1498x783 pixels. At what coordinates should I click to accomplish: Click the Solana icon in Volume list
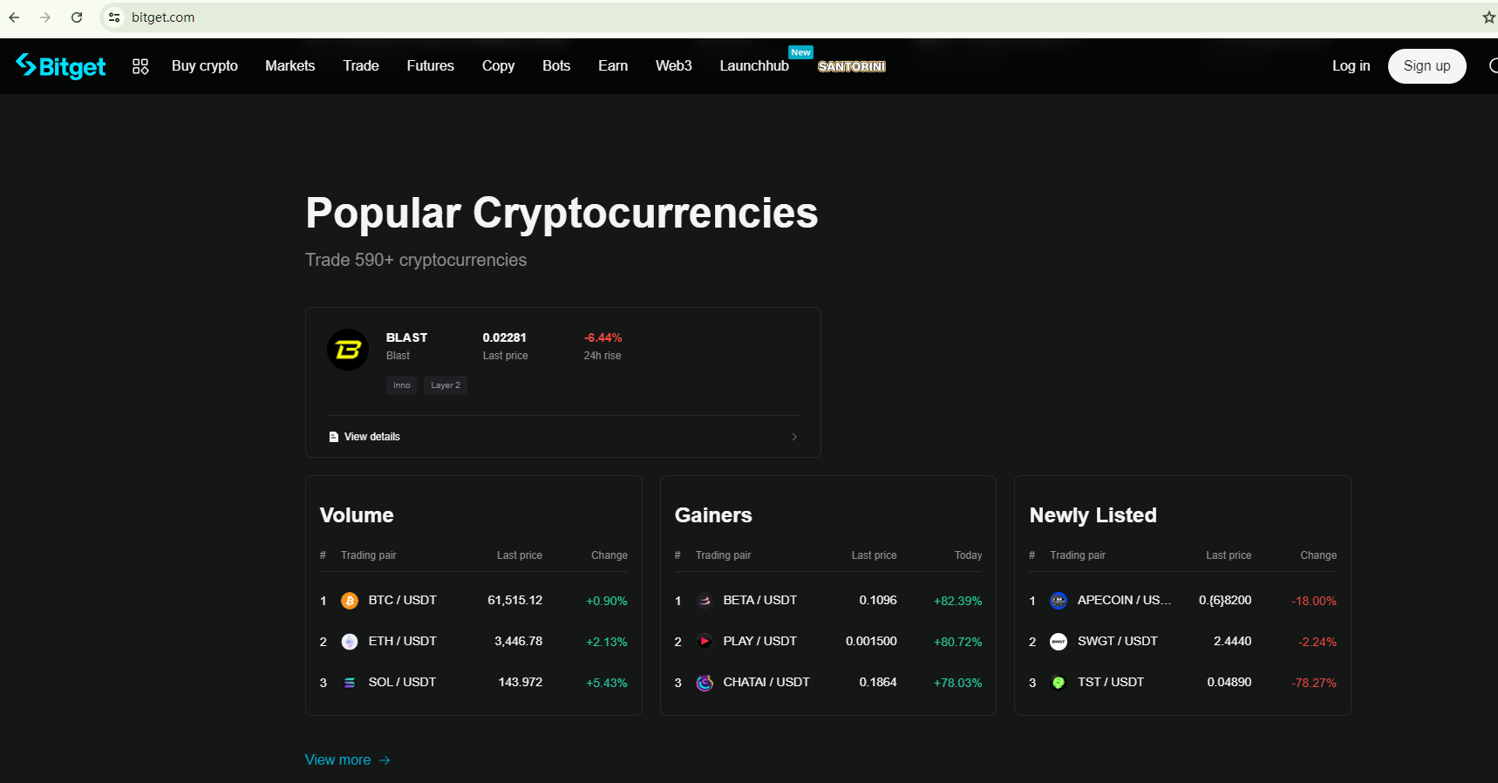coord(350,683)
